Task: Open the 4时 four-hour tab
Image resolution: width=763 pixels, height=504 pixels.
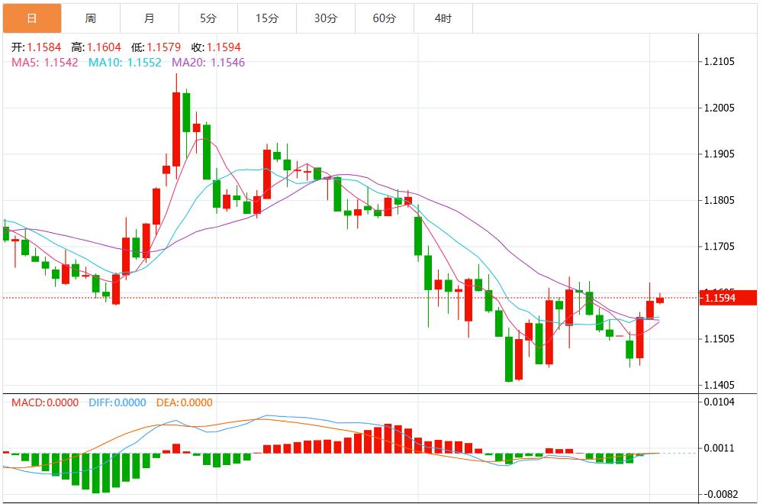Action: pyautogui.click(x=443, y=18)
